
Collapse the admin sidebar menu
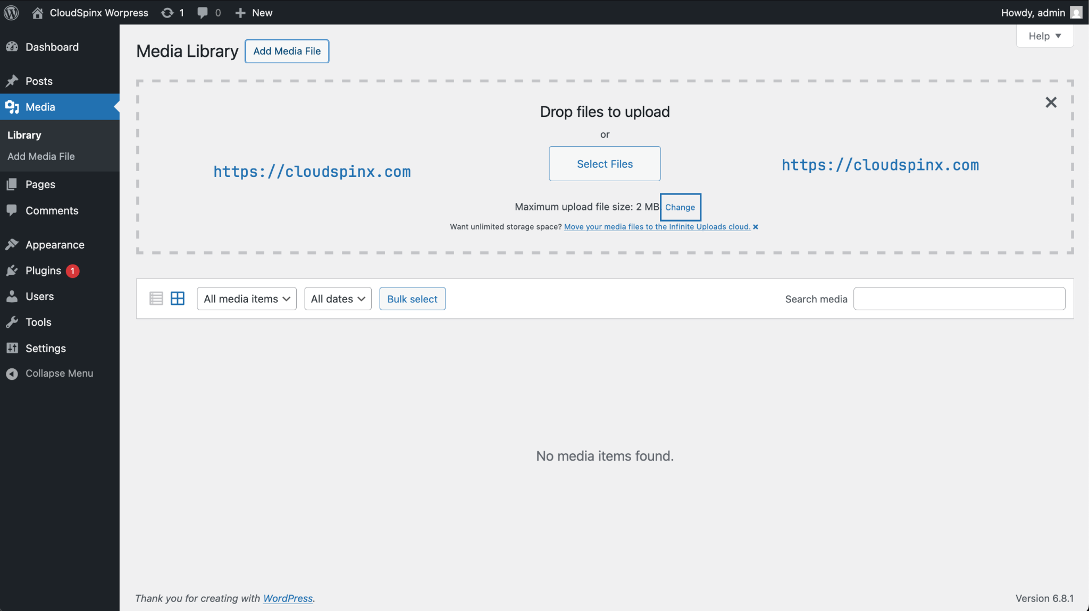tap(12, 373)
